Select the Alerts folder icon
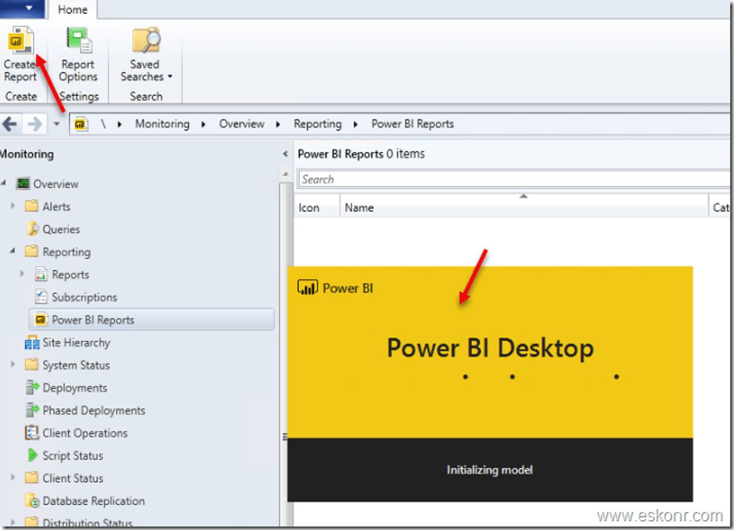The width and height of the screenshot is (734, 530). (x=32, y=206)
